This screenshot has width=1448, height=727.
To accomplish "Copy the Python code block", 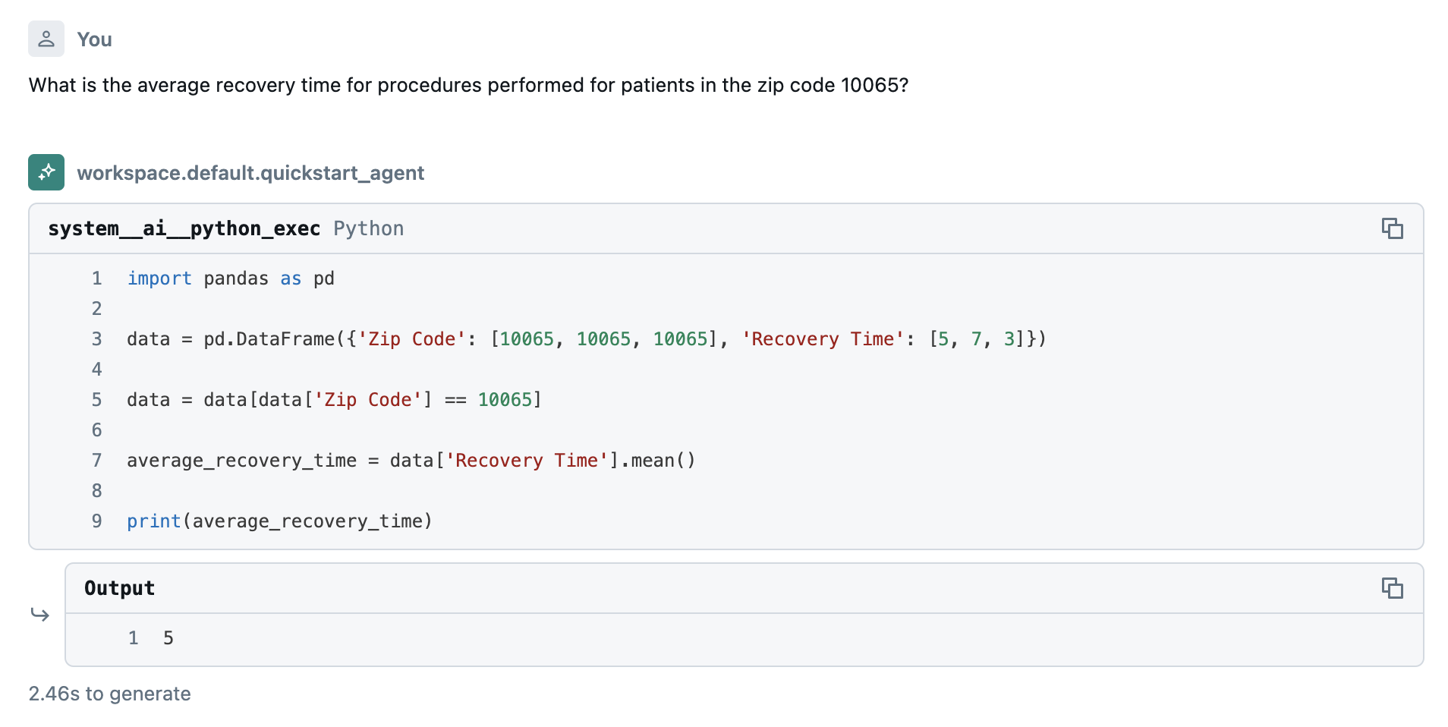I will [x=1392, y=228].
